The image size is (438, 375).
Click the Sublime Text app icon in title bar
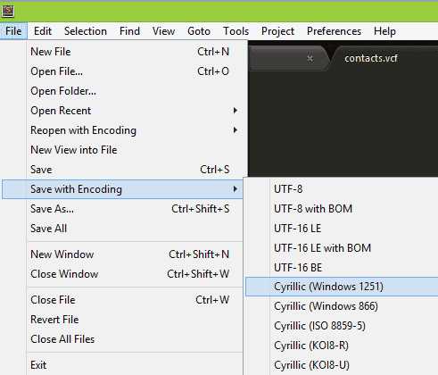tap(8, 11)
